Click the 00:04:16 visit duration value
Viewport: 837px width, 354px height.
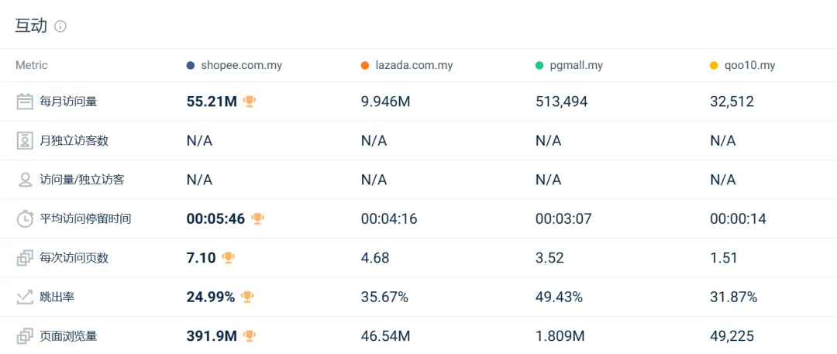coord(389,219)
